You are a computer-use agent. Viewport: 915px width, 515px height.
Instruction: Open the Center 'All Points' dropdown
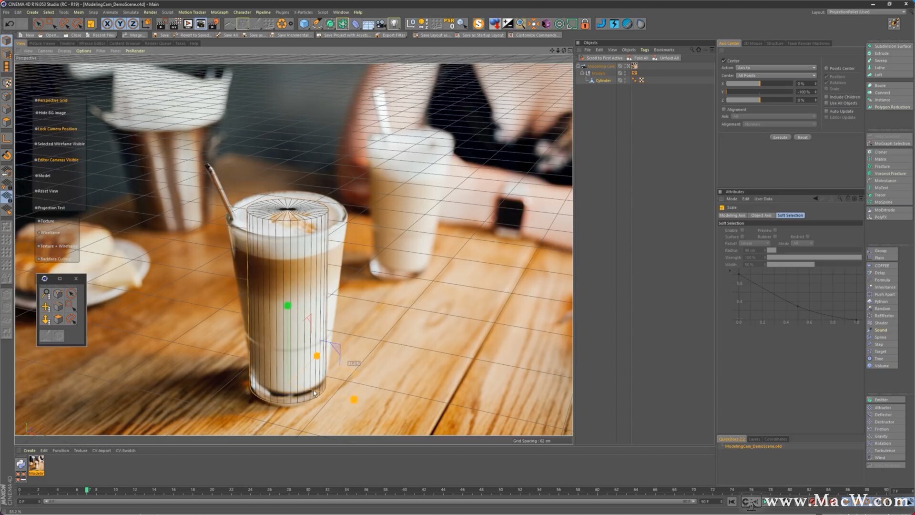tap(776, 75)
